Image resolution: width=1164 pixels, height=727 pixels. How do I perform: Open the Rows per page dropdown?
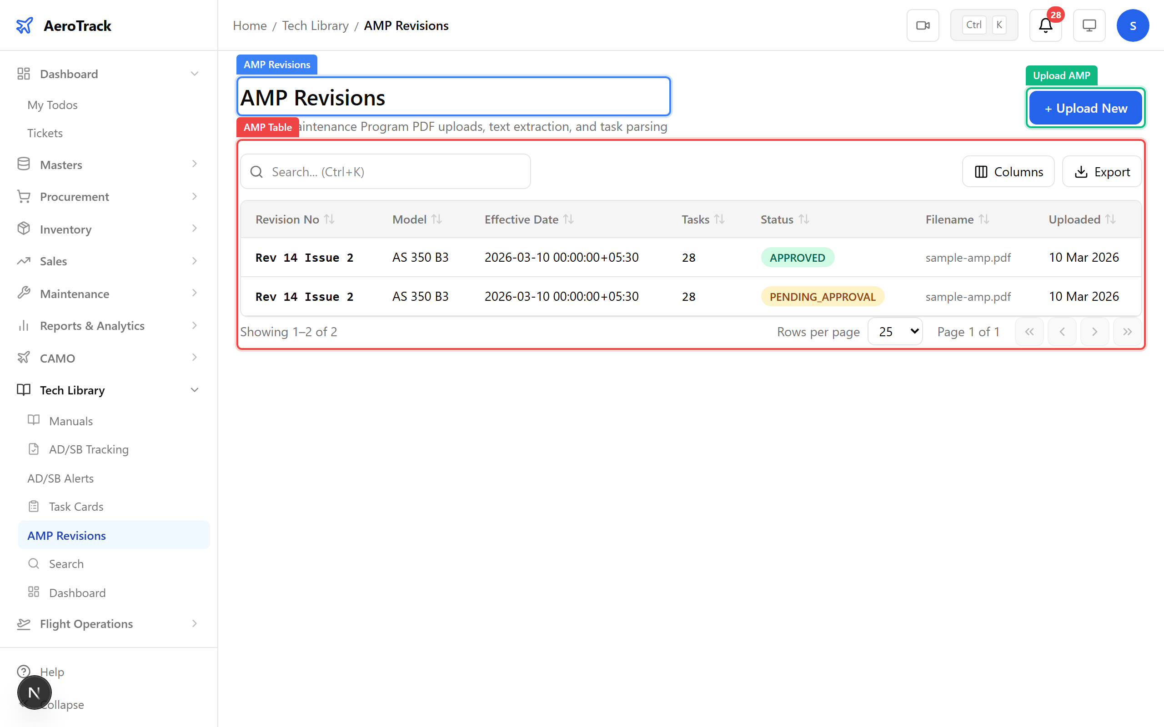pyautogui.click(x=894, y=331)
